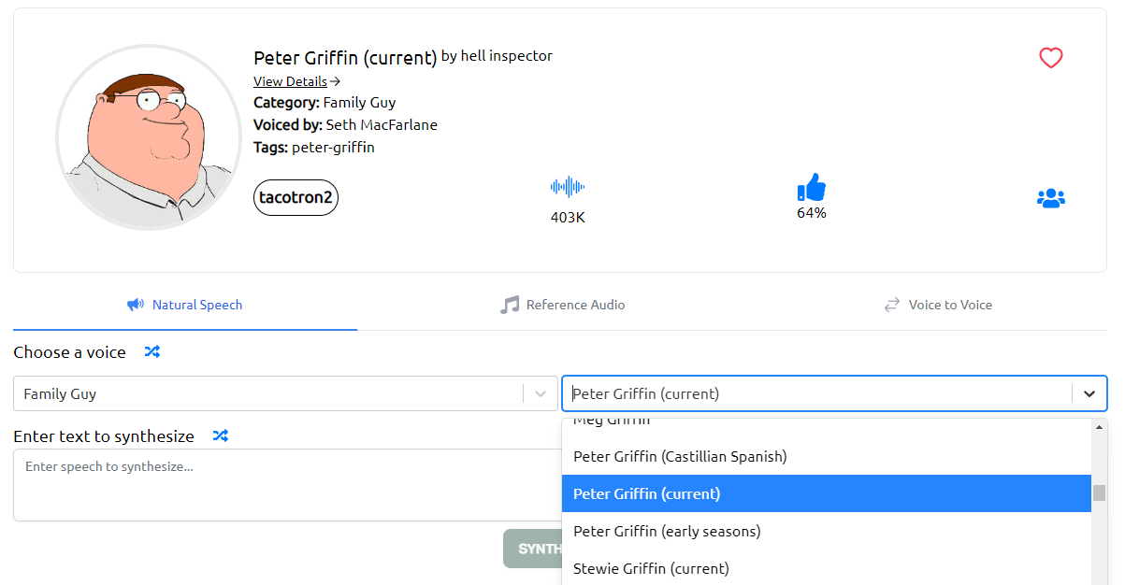This screenshot has width=1125, height=585.
Task: Click the megaphone icon in Natural Speech tab
Action: (136, 305)
